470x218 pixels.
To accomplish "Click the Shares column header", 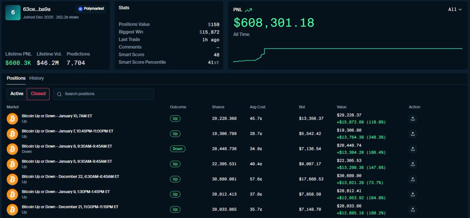I will point(218,107).
